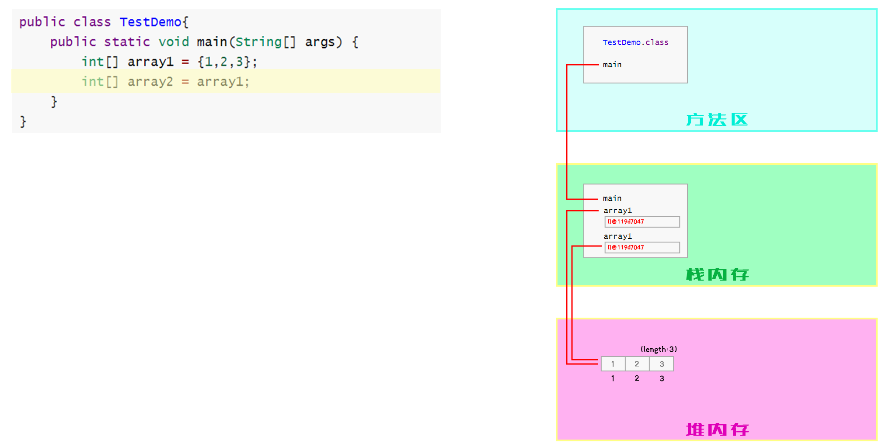Click the main label in the stack frame
The height and width of the screenshot is (447, 882).
click(612, 198)
